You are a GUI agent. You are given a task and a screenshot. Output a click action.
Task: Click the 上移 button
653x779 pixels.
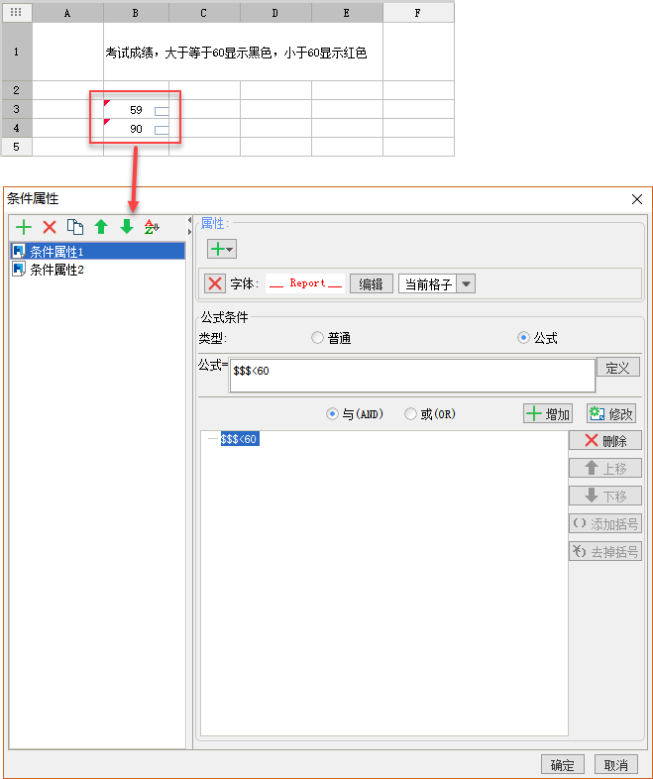(x=605, y=468)
